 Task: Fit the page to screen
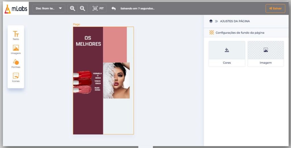(x=98, y=8)
